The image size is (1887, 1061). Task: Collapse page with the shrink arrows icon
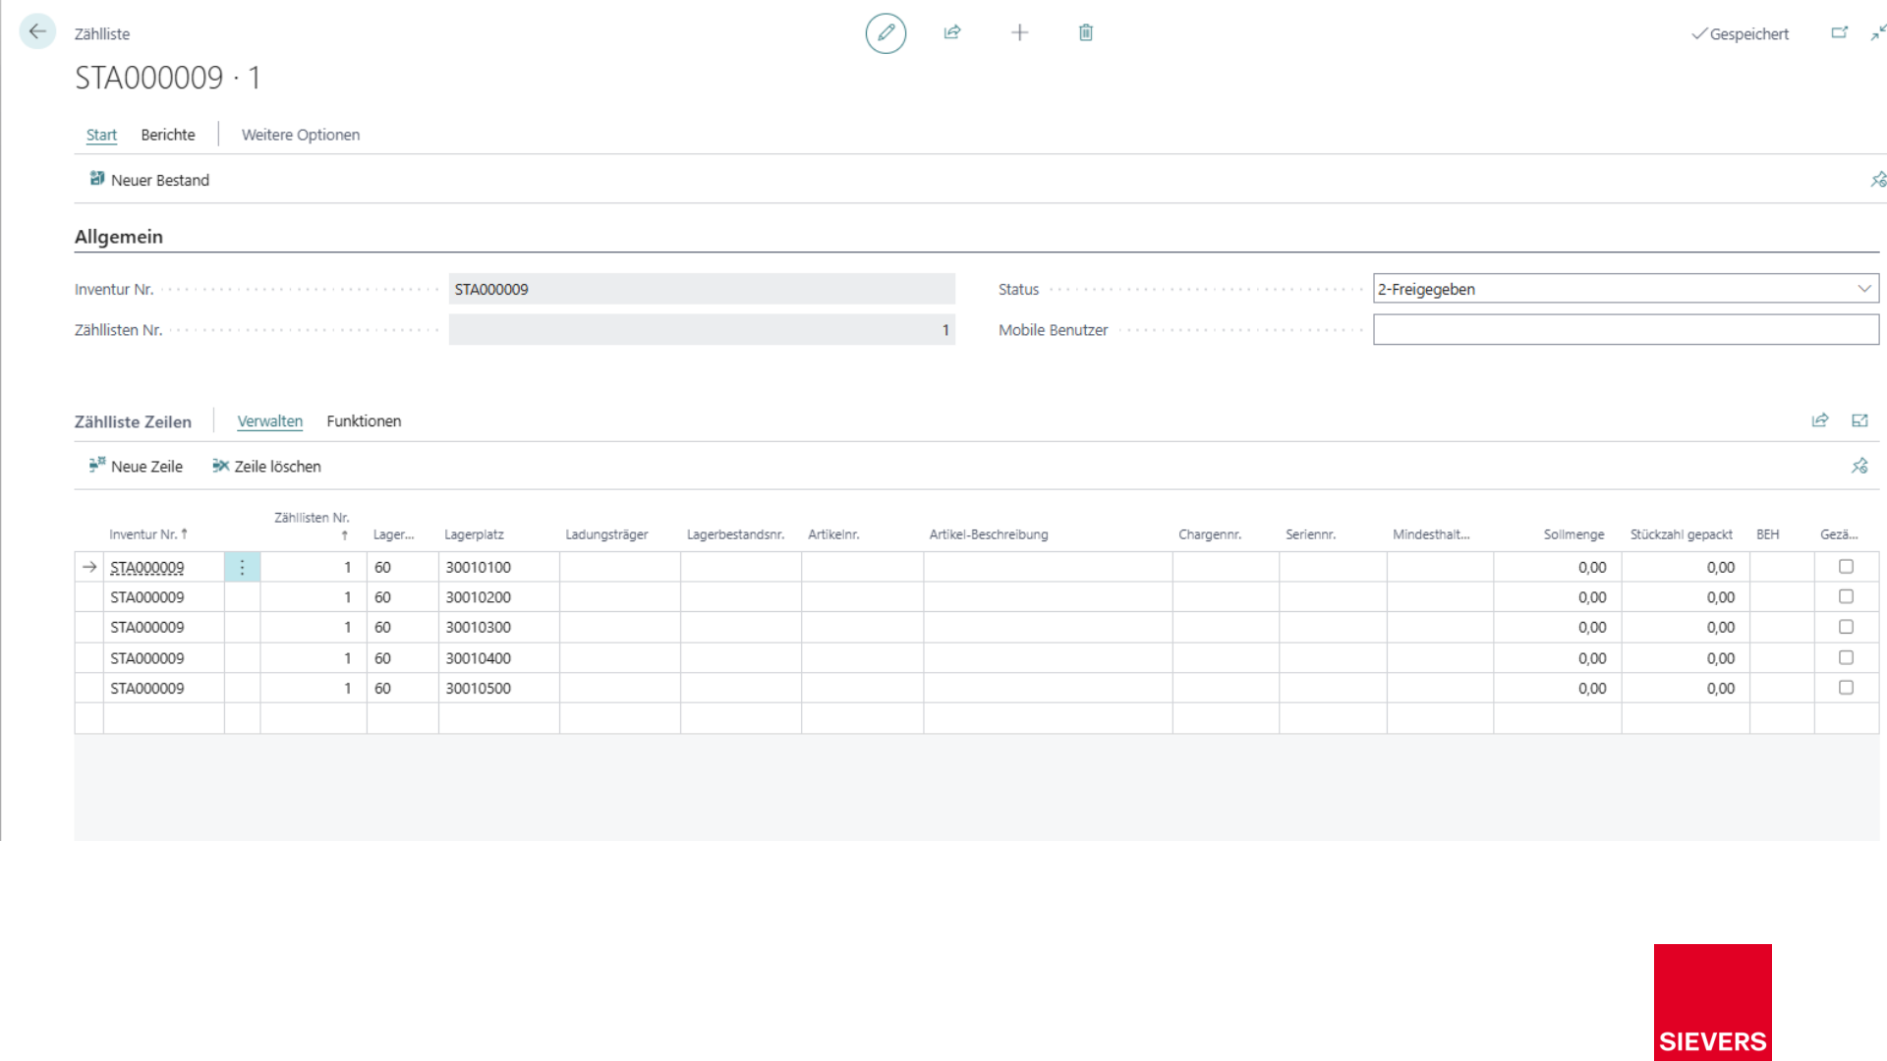click(1877, 33)
